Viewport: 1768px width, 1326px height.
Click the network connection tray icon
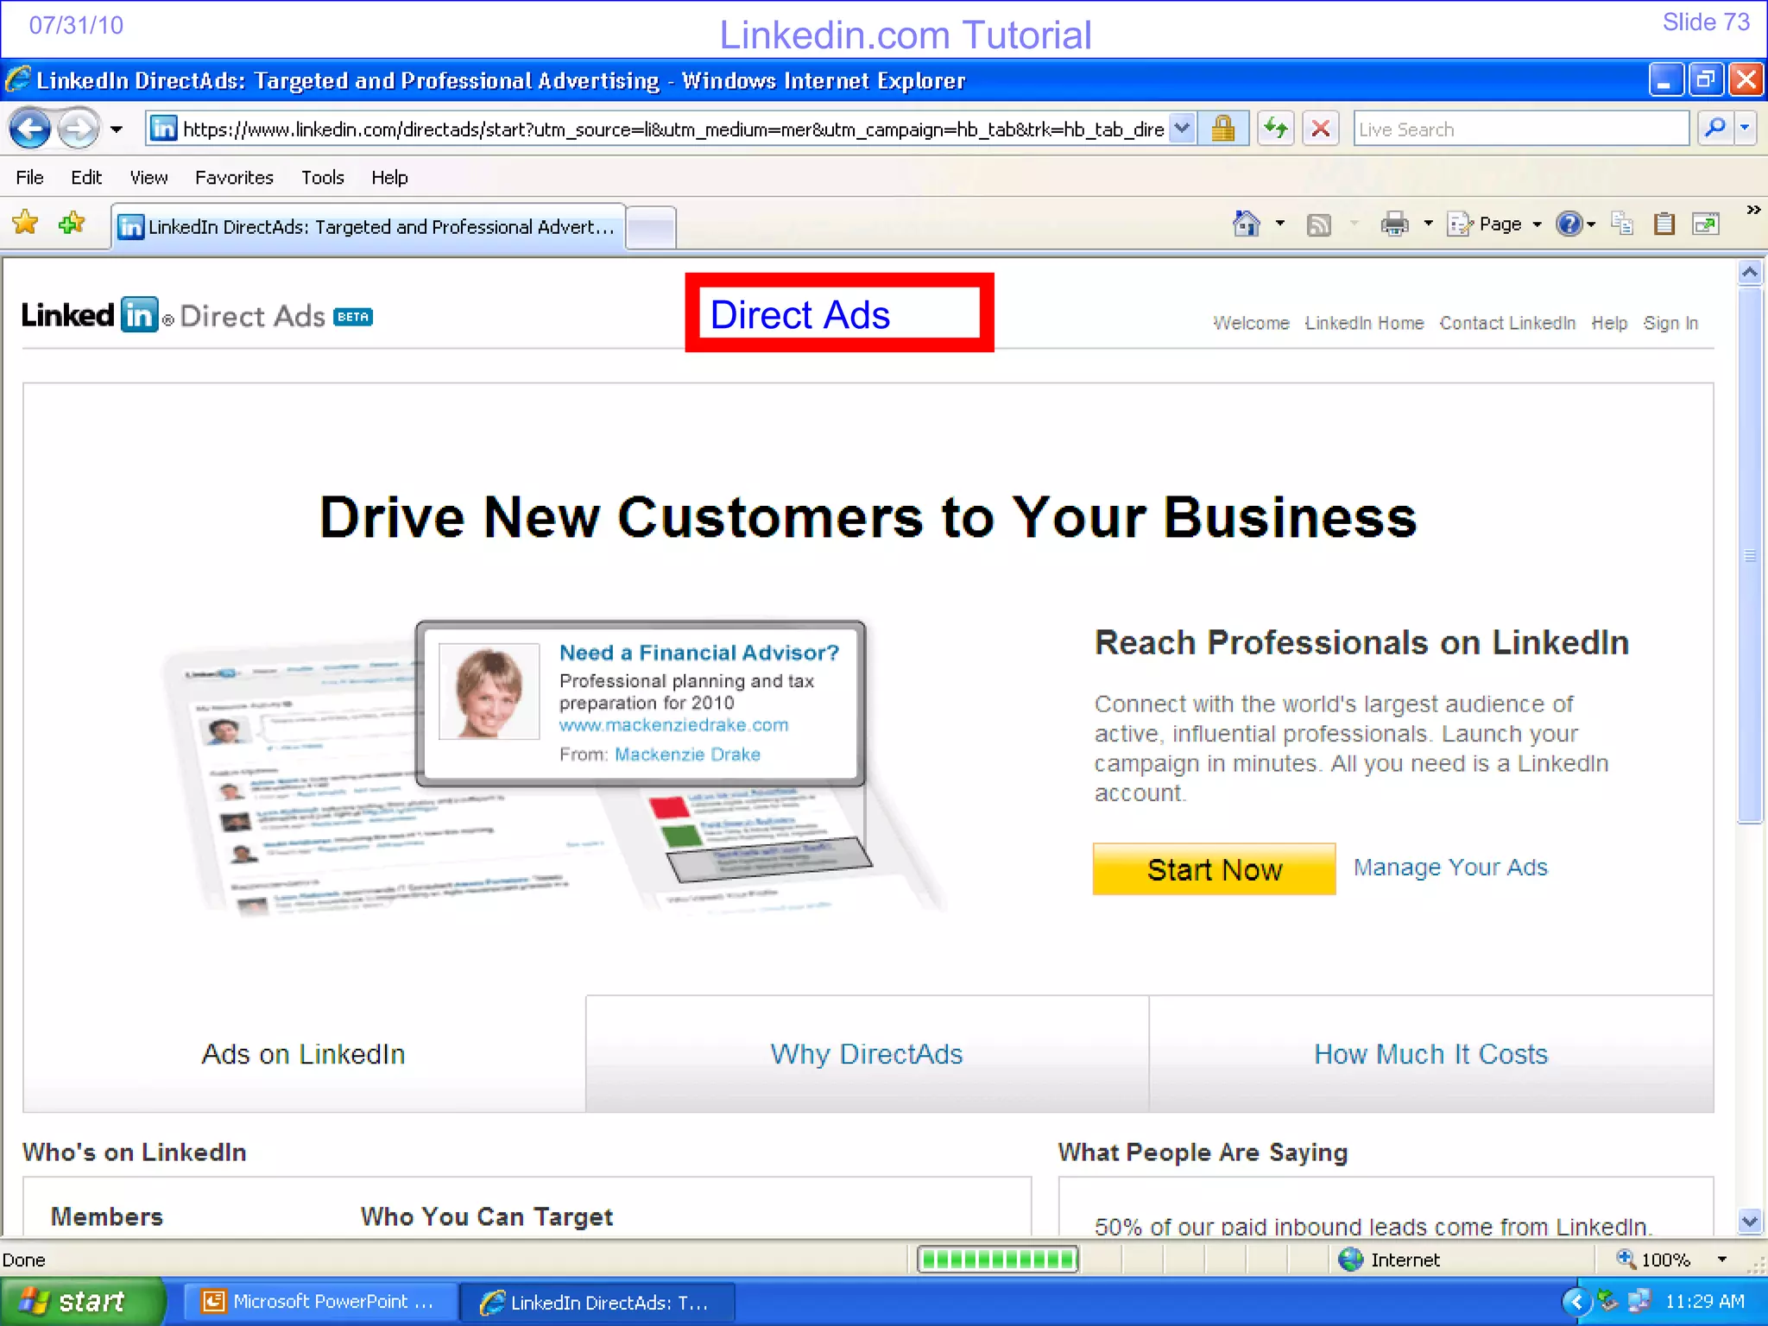coord(1639,1300)
